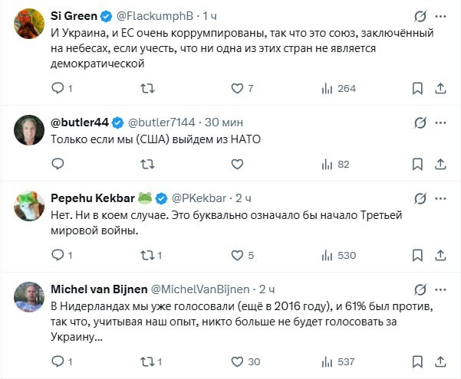Viewport: 461px width, 379px height.
Task: Share Si Green's tweet
Action: pos(443,88)
